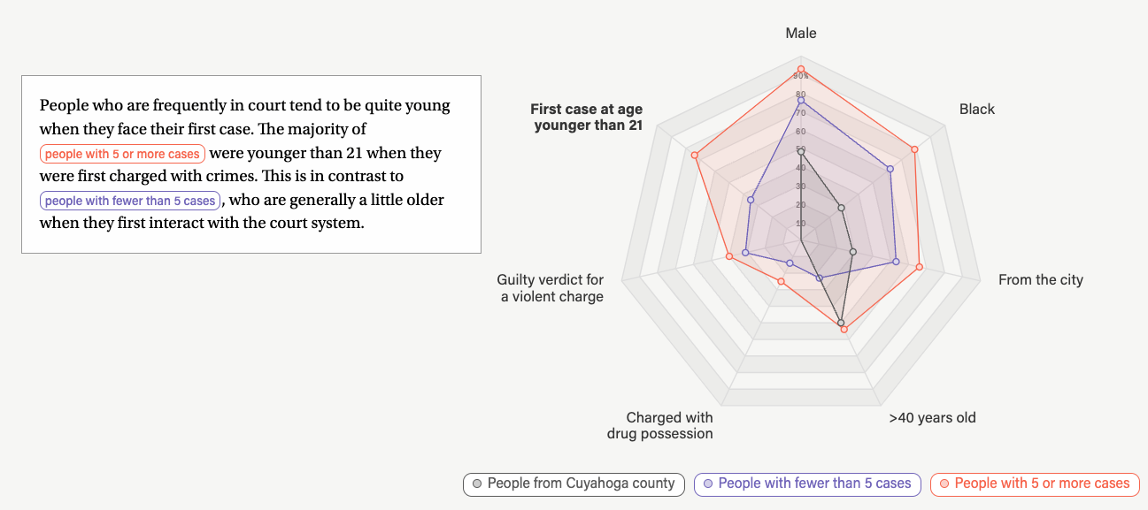
Task: Select the red marker at the Male axis apex
Action: click(x=801, y=67)
